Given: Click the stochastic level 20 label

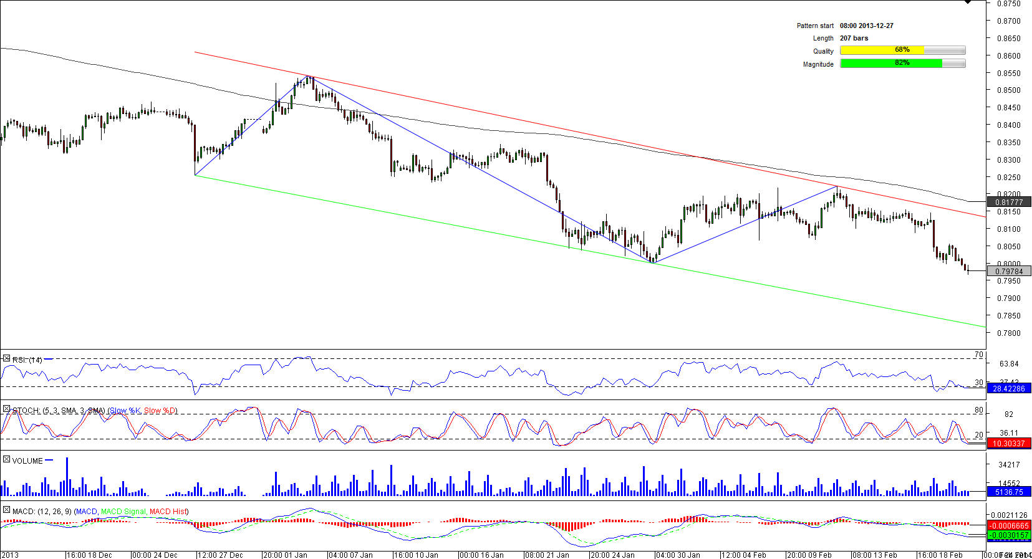Looking at the screenshot, I should pyautogui.click(x=979, y=435).
